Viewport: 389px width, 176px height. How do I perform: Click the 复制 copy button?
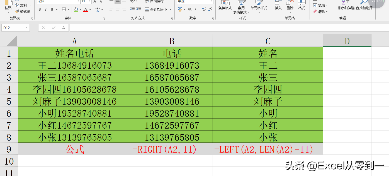pos(21,5)
